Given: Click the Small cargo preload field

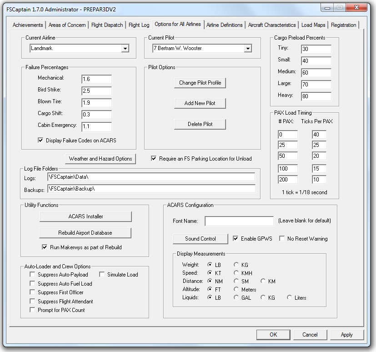Looking at the screenshot, I should pos(316,61).
